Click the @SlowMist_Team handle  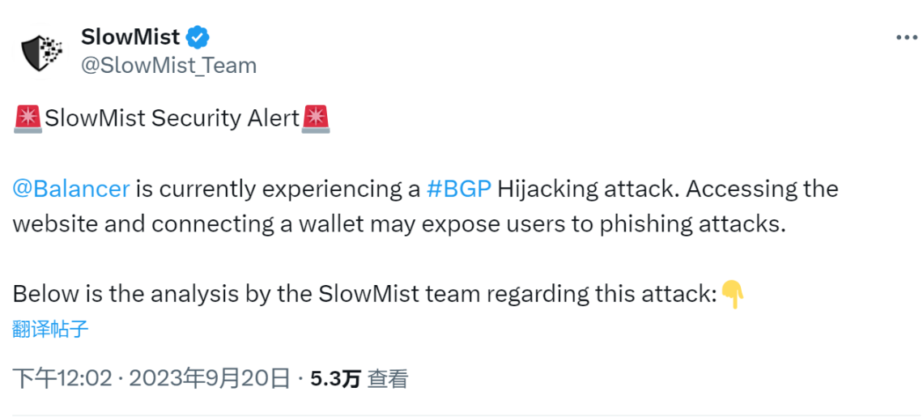(x=168, y=66)
